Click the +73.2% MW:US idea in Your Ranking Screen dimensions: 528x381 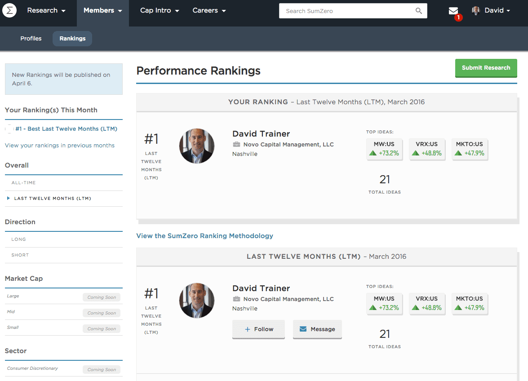pyautogui.click(x=384, y=149)
